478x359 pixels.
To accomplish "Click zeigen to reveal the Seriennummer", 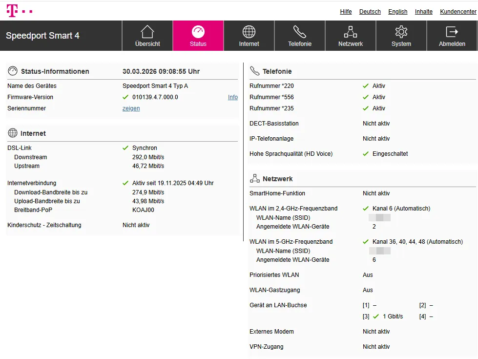I will (x=131, y=108).
